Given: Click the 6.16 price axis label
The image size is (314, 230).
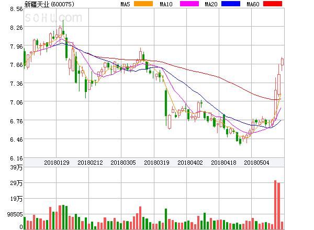Looking at the screenshot, I should pos(16,158).
